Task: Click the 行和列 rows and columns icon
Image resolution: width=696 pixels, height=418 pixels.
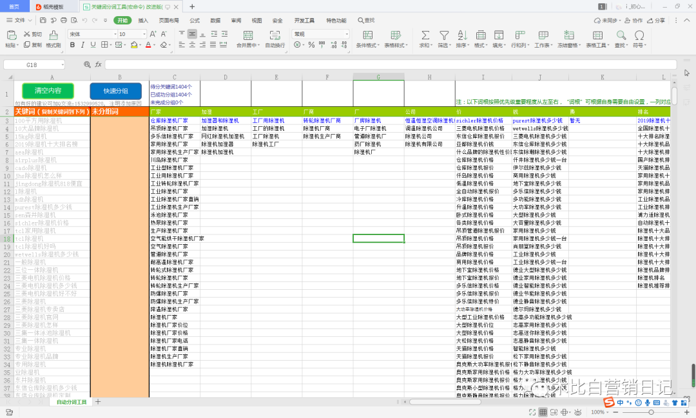Action: click(519, 35)
